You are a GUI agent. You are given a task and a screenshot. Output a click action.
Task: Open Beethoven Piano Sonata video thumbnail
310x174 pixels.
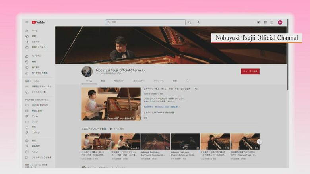[x=155, y=141]
